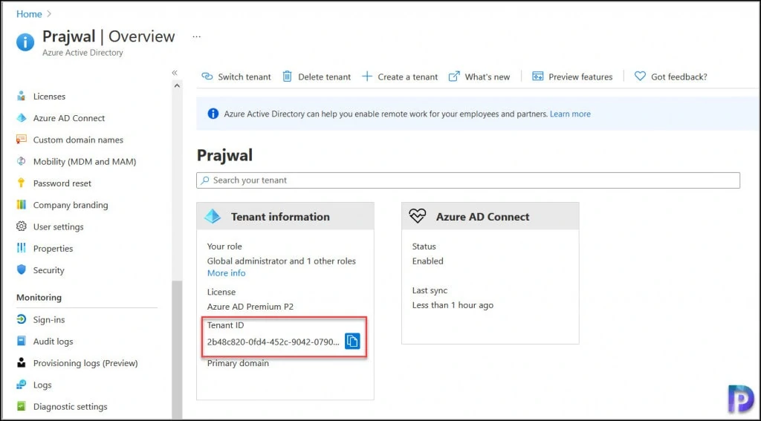This screenshot has width=761, height=421.
Task: Copy the Tenant ID with copy icon
Action: pyautogui.click(x=352, y=341)
